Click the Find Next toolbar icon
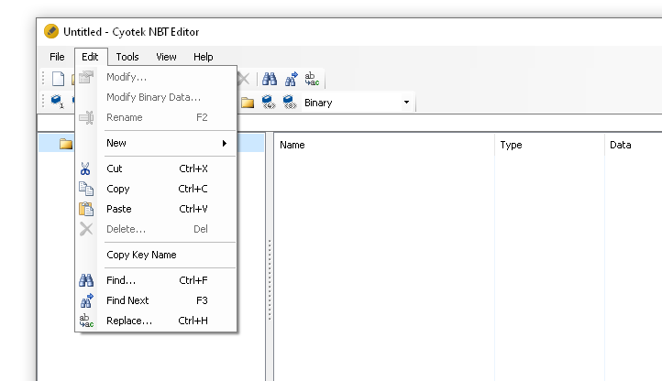 click(291, 79)
